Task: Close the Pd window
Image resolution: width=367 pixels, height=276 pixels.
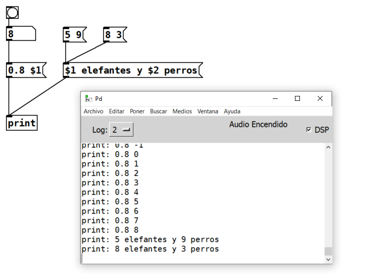Action: 320,98
